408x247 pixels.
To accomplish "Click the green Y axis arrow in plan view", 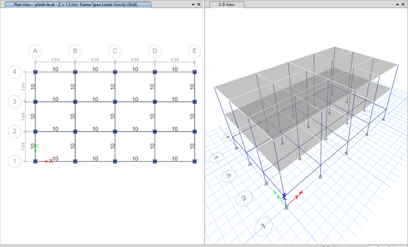I will [x=36, y=151].
